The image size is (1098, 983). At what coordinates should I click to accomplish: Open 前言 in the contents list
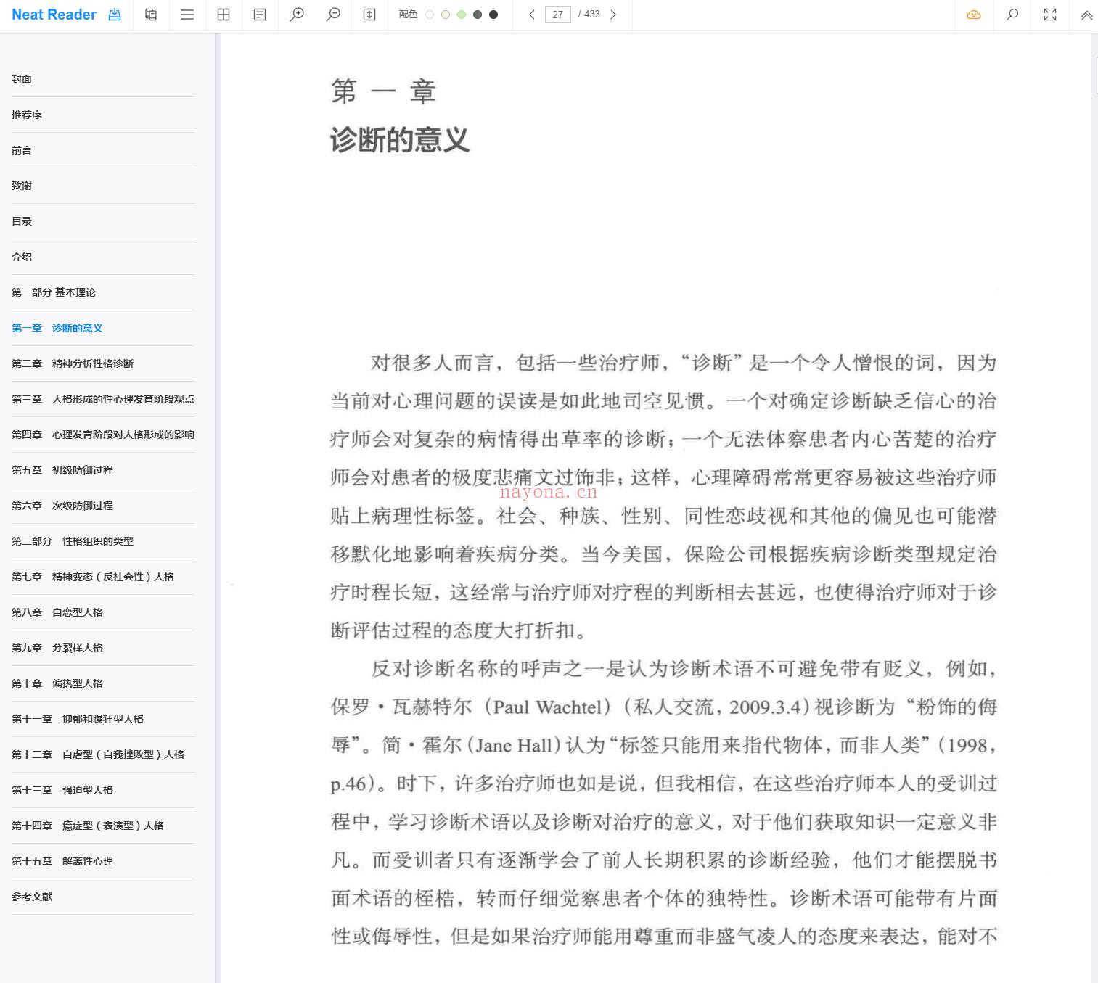tap(22, 150)
